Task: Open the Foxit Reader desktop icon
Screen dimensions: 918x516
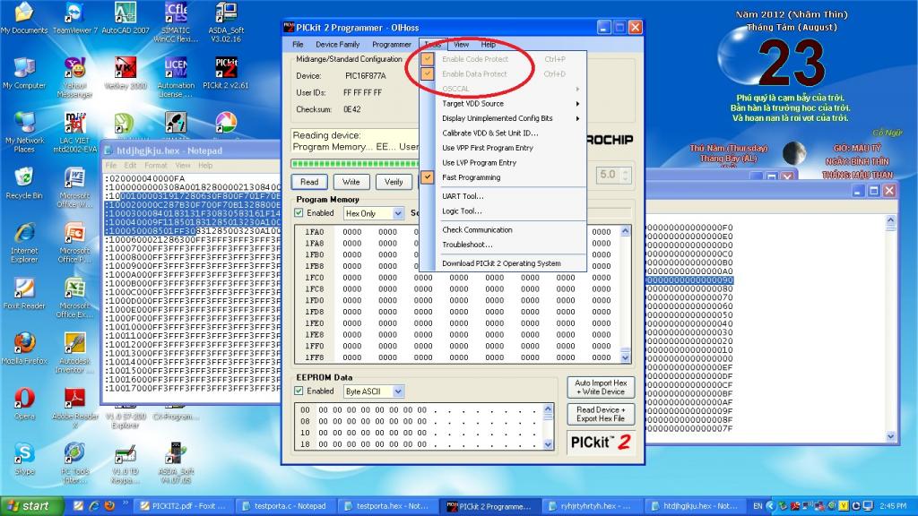Action: pos(24,289)
